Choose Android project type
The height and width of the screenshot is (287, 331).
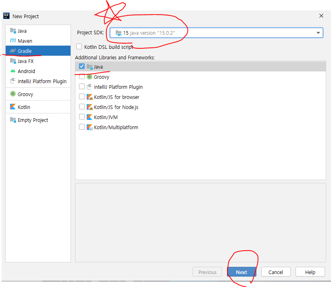click(38, 71)
